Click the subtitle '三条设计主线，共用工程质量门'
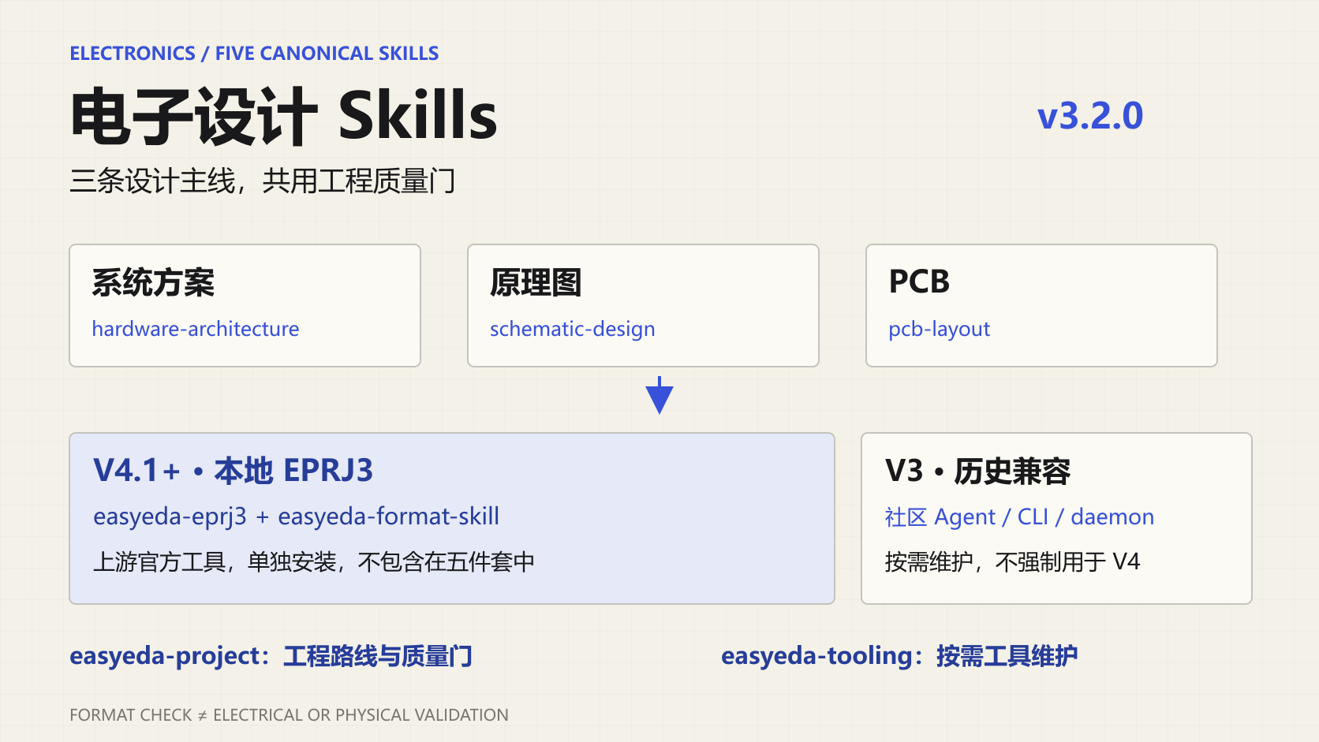Viewport: 1319px width, 742px height. click(x=263, y=181)
